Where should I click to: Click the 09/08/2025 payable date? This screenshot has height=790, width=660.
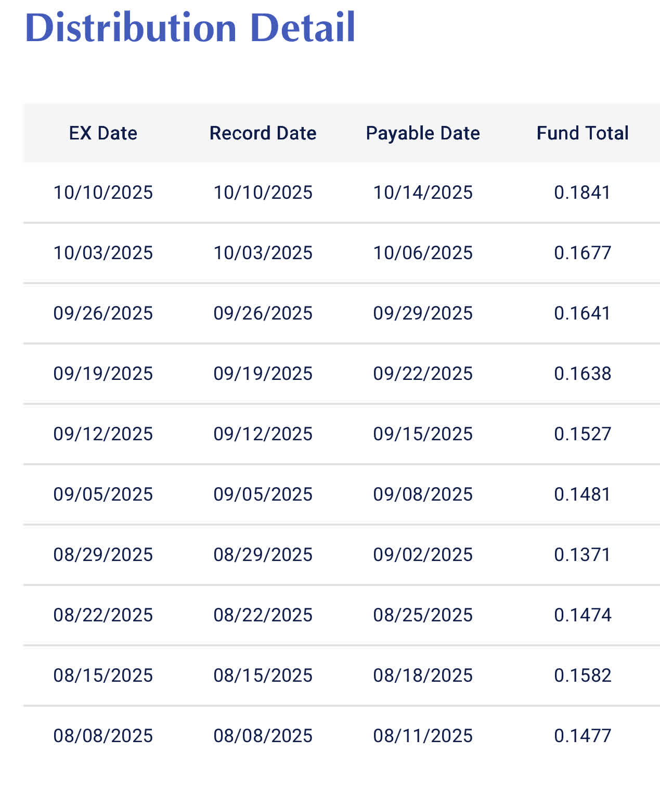423,494
